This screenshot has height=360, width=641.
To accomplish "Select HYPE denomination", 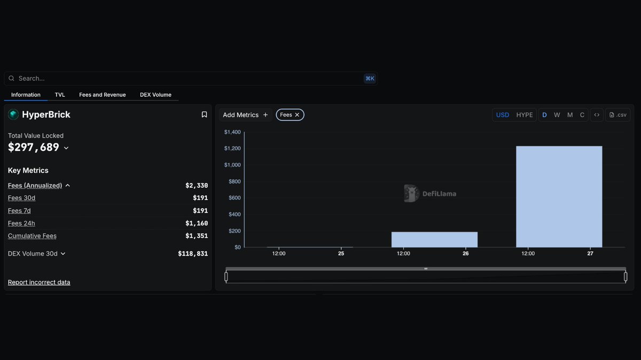I will point(525,115).
